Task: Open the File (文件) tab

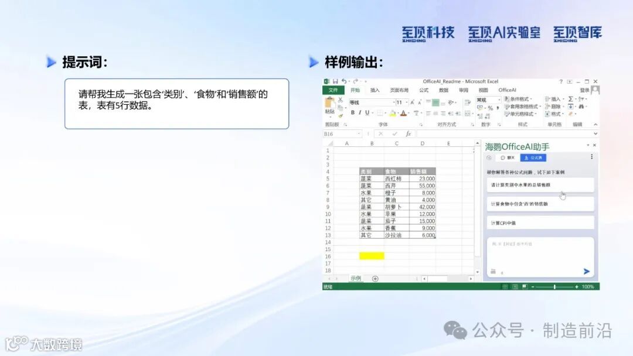Action: [x=333, y=90]
